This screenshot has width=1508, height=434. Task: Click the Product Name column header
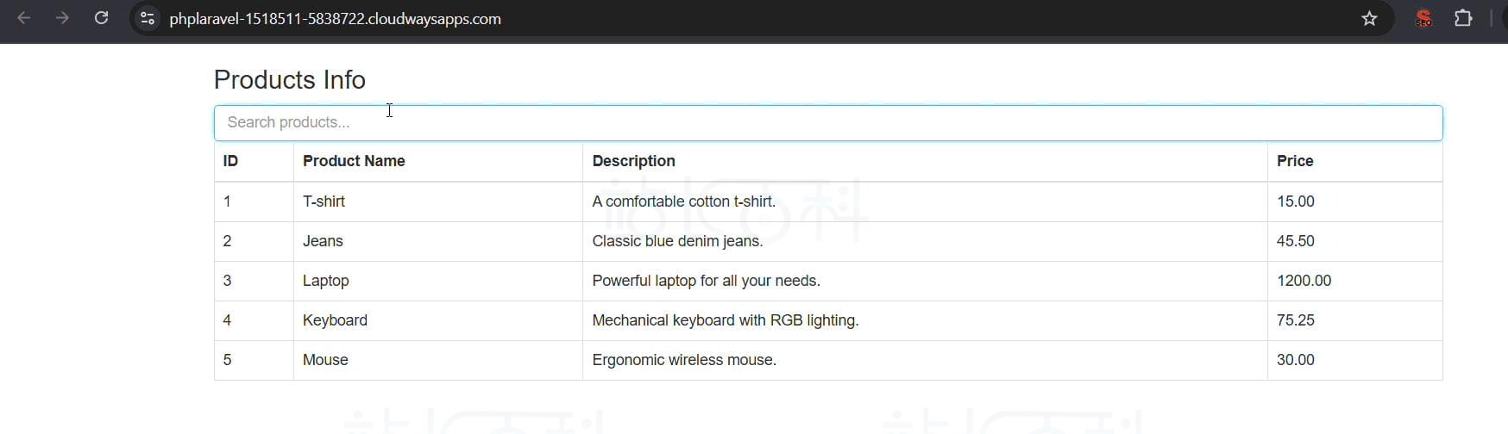354,161
